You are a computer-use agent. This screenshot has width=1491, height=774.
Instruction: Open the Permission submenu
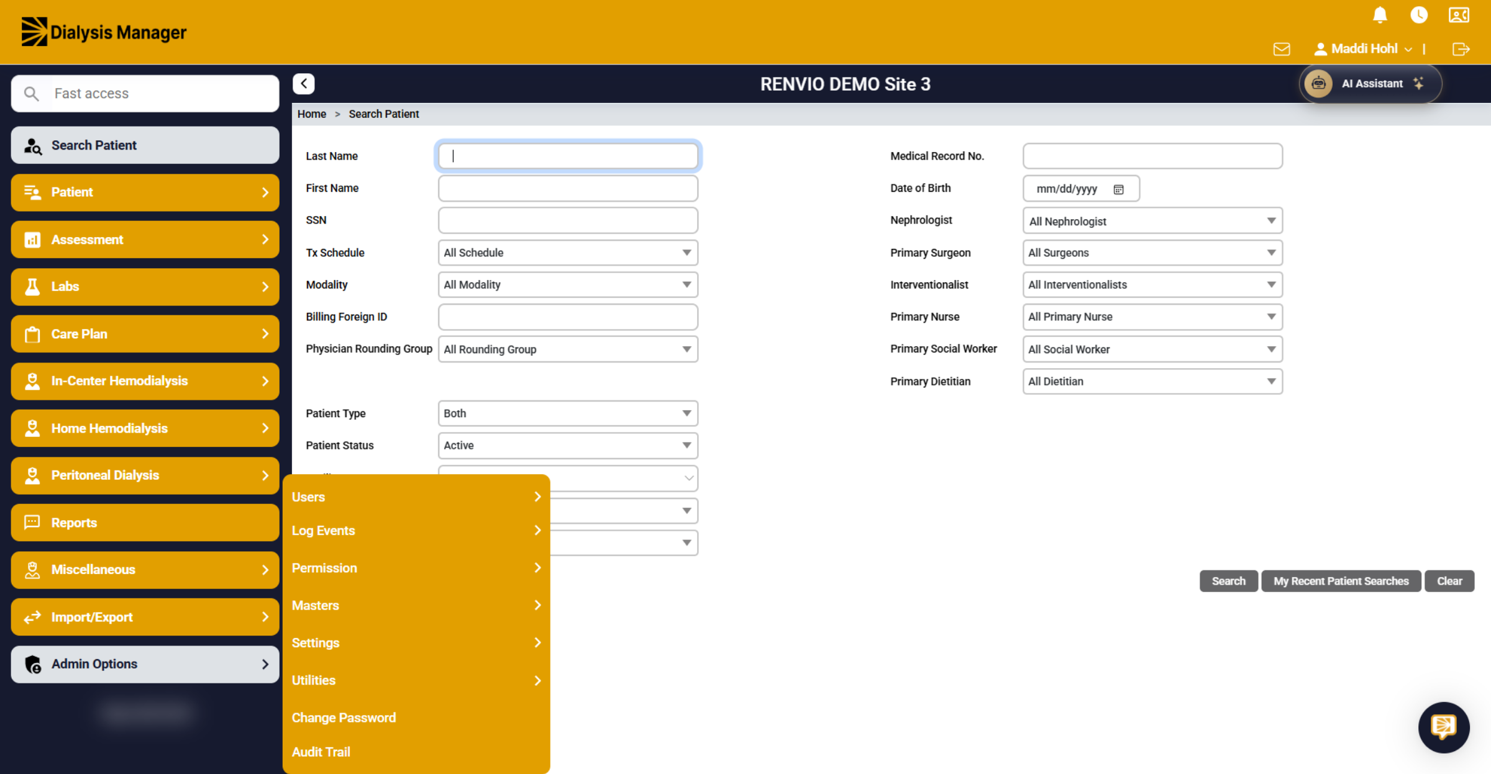[x=416, y=568]
